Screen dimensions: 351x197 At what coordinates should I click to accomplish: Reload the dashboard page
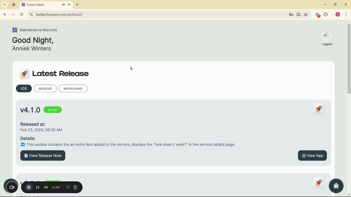(x=21, y=15)
